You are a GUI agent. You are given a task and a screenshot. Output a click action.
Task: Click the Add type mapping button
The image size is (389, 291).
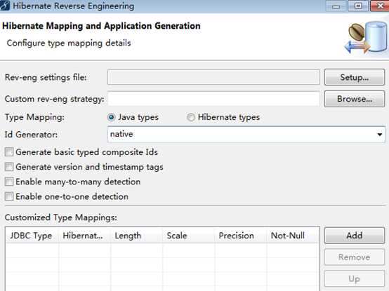(x=355, y=236)
